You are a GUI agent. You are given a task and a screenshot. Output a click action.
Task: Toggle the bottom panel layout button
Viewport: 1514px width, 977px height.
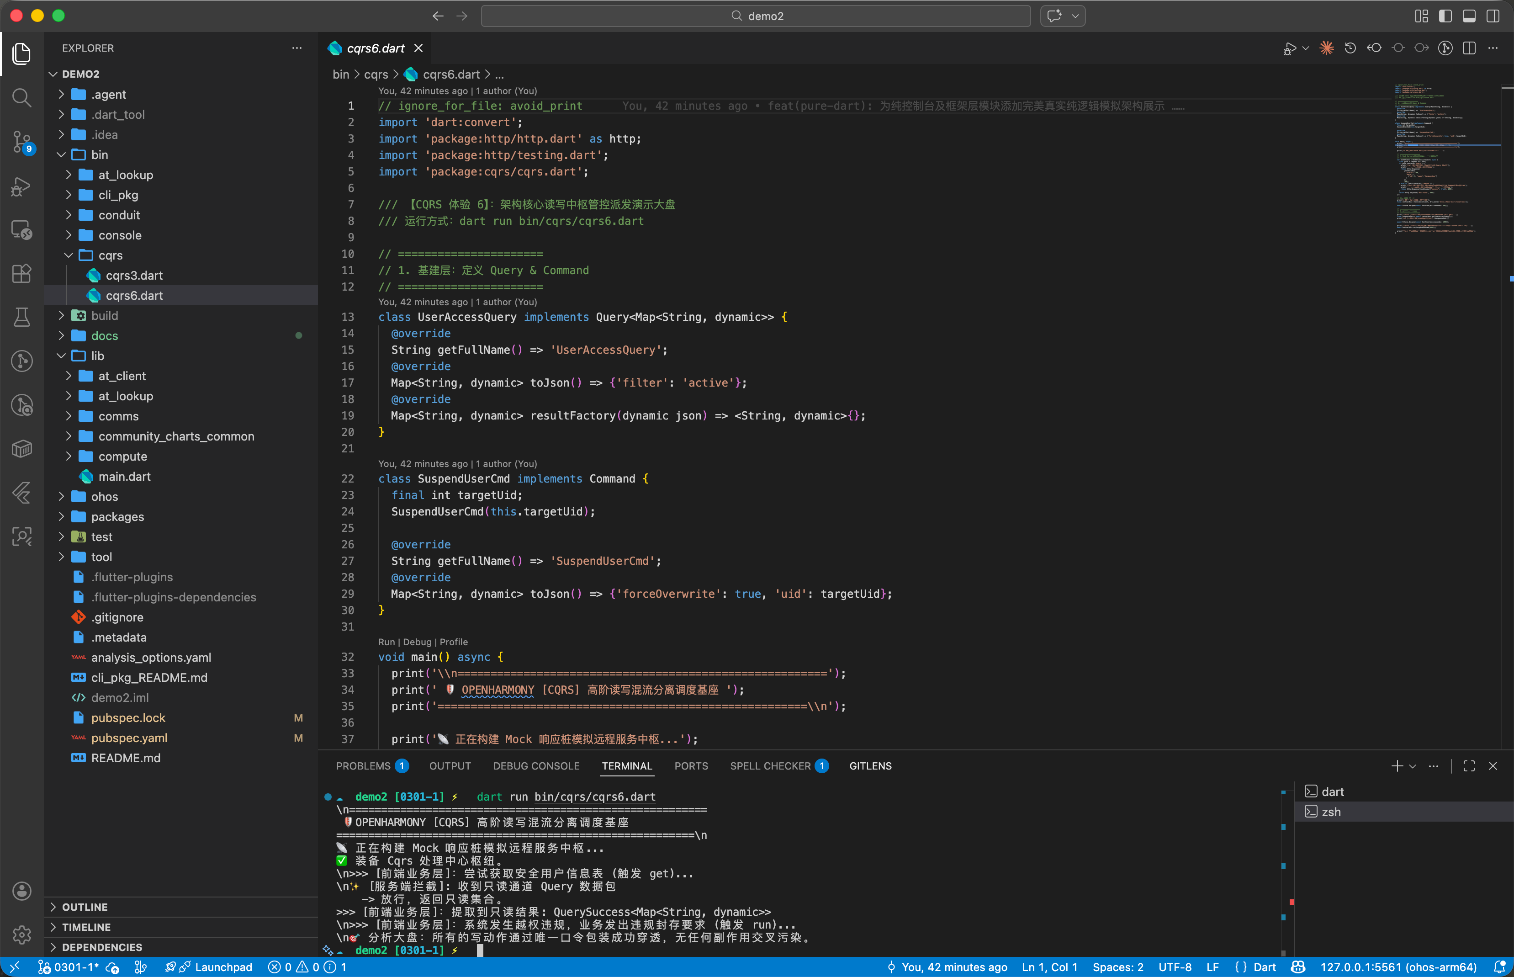pos(1469,16)
